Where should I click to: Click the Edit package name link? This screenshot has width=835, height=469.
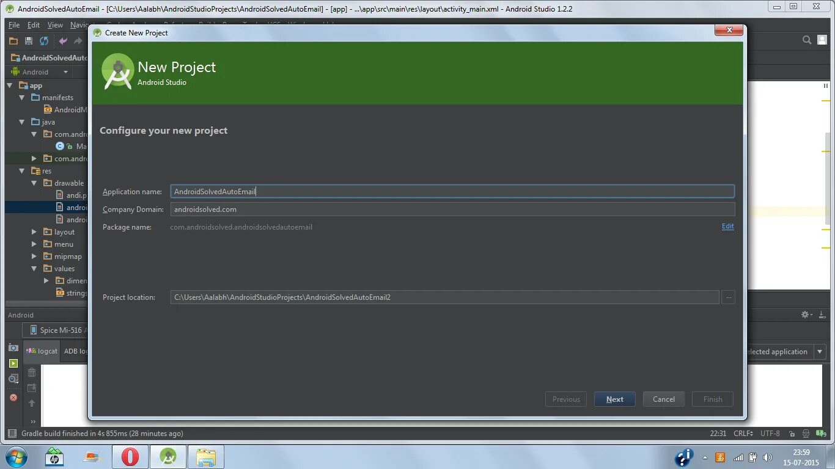point(727,226)
